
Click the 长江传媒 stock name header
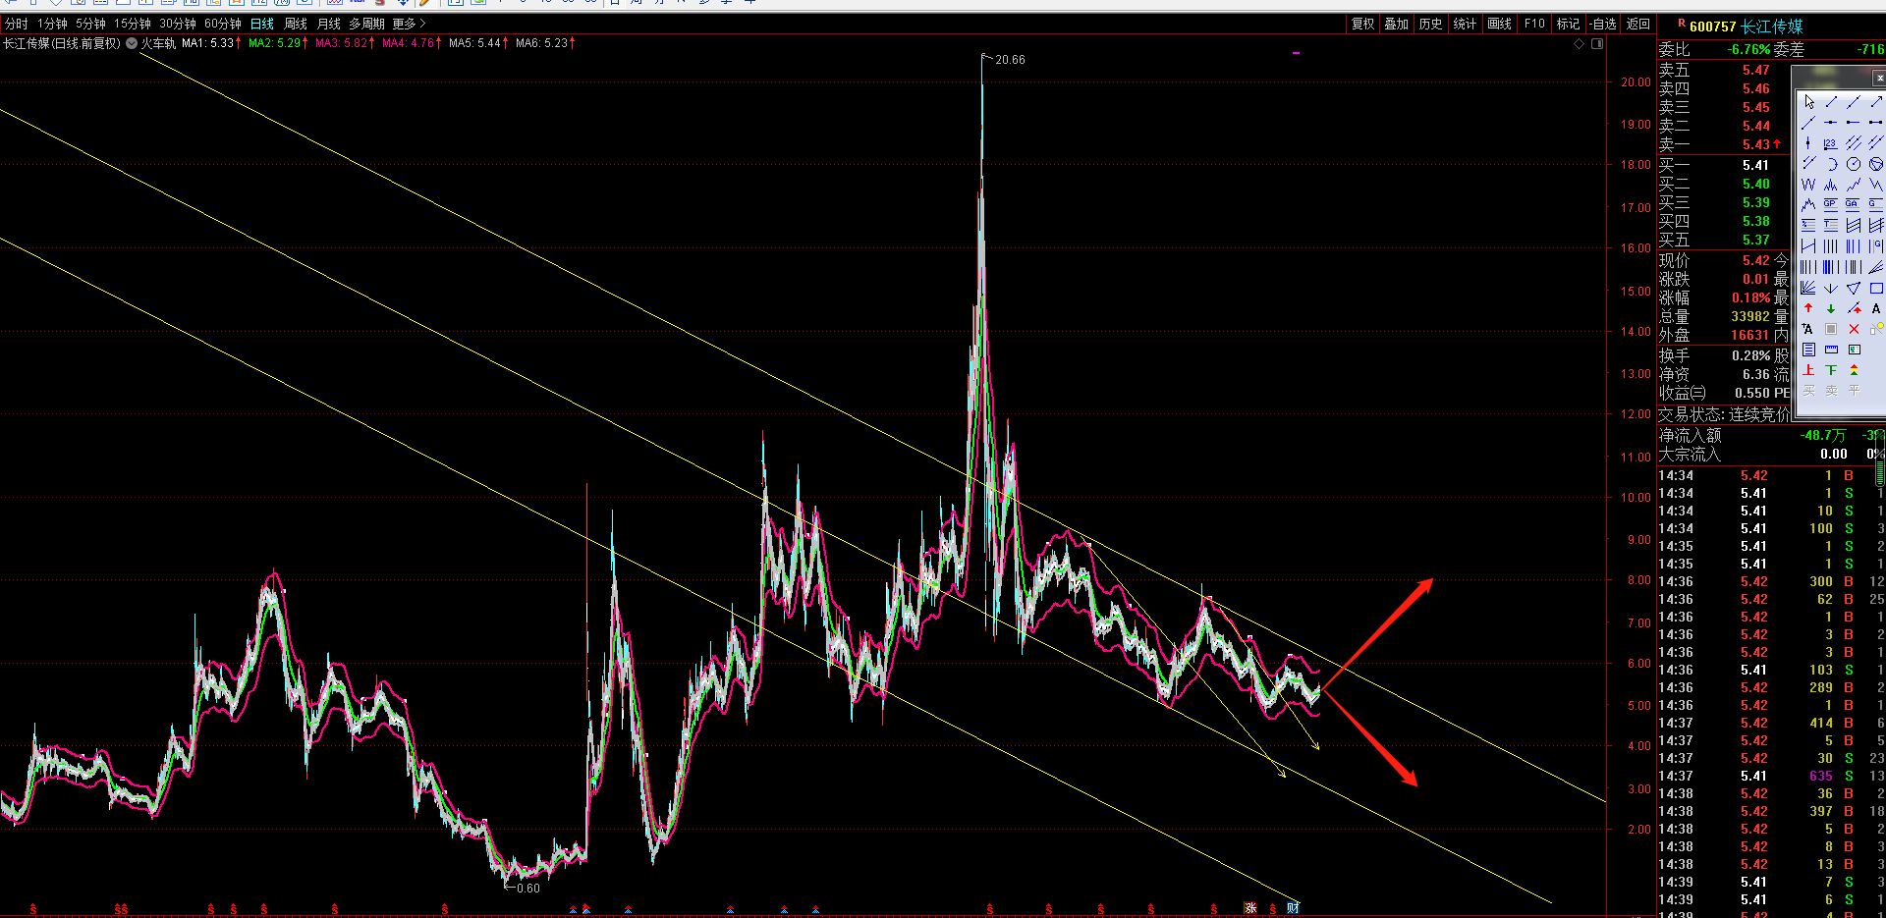pyautogui.click(x=1772, y=27)
